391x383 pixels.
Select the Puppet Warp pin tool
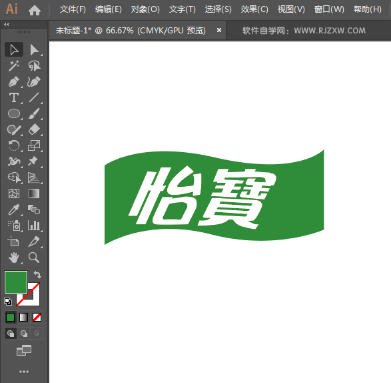point(34,161)
